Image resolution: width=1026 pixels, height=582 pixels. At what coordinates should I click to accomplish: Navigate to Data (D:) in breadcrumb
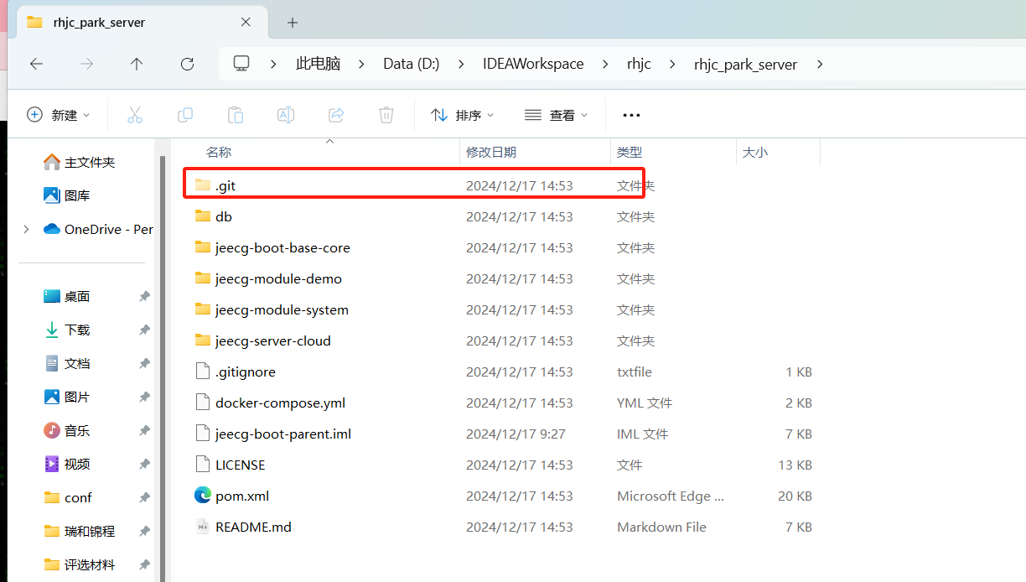pos(411,64)
